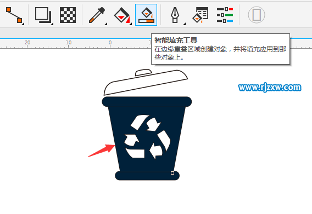Choose the checkerboard Transparency tool
This screenshot has width=312, height=214.
[x=68, y=15]
